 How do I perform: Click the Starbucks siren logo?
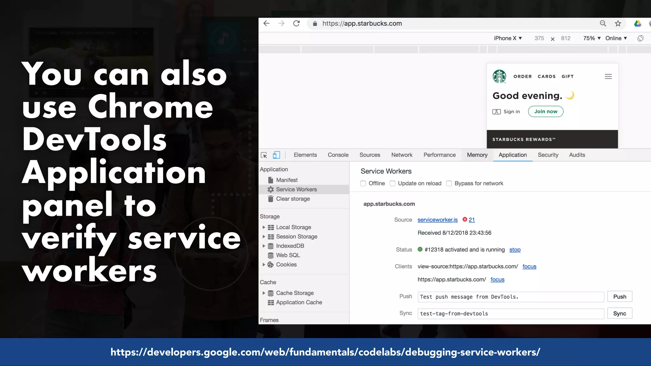[499, 77]
